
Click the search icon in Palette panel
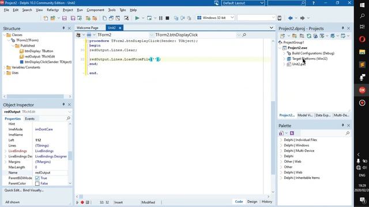pos(347,133)
